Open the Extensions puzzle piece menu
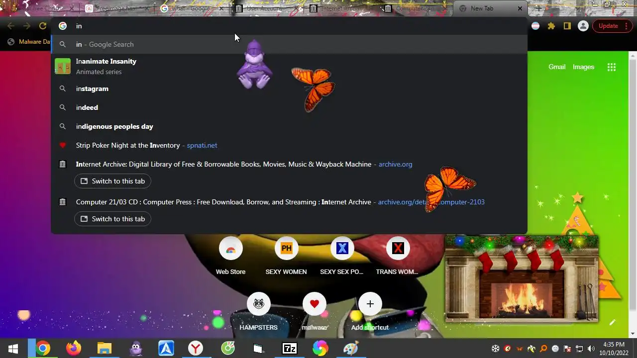Screen dimensions: 637x358 coord(551,26)
